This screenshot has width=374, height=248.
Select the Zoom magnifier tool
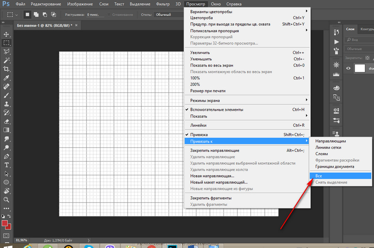[x=6, y=200]
